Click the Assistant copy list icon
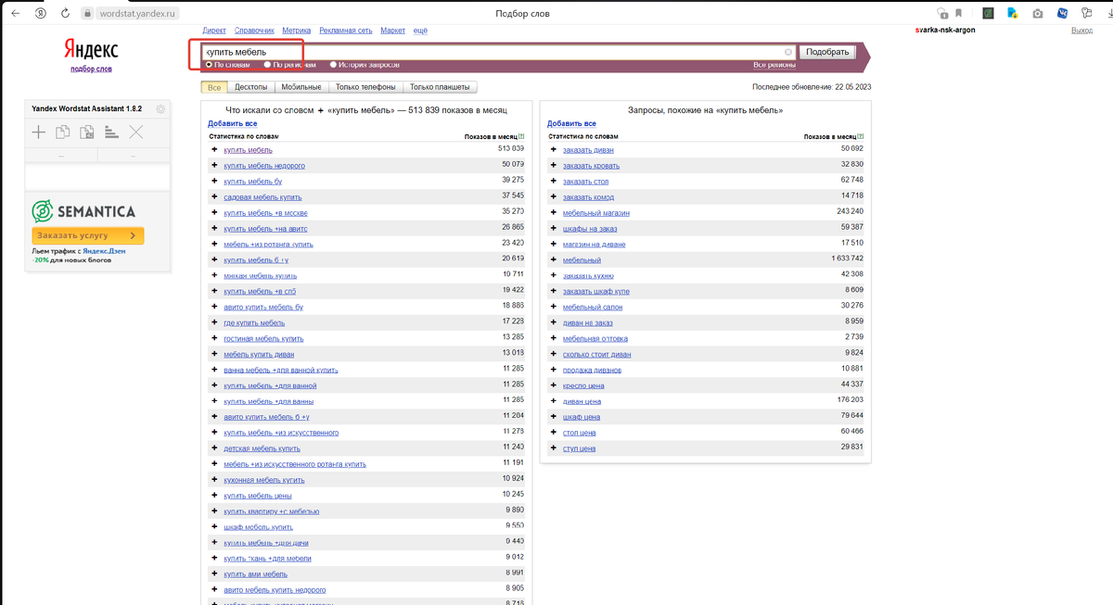The height and width of the screenshot is (605, 1113). (x=62, y=132)
